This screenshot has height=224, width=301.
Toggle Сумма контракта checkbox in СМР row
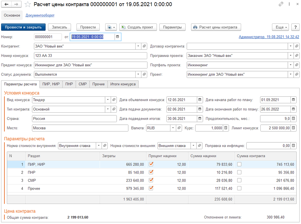[239, 180]
